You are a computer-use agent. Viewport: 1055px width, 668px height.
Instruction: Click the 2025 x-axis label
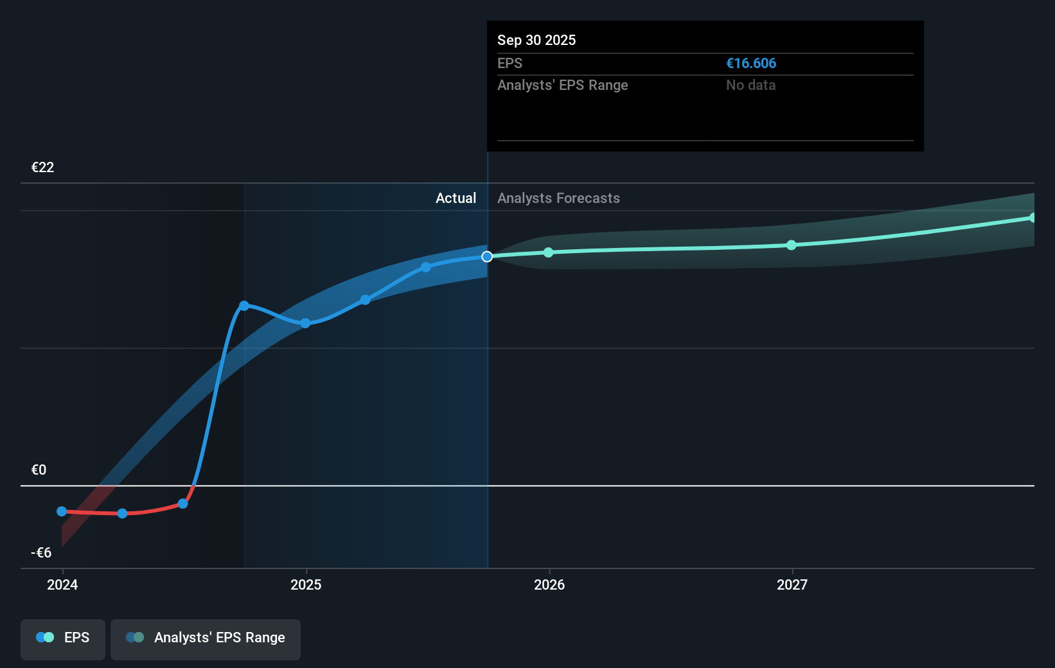[306, 584]
